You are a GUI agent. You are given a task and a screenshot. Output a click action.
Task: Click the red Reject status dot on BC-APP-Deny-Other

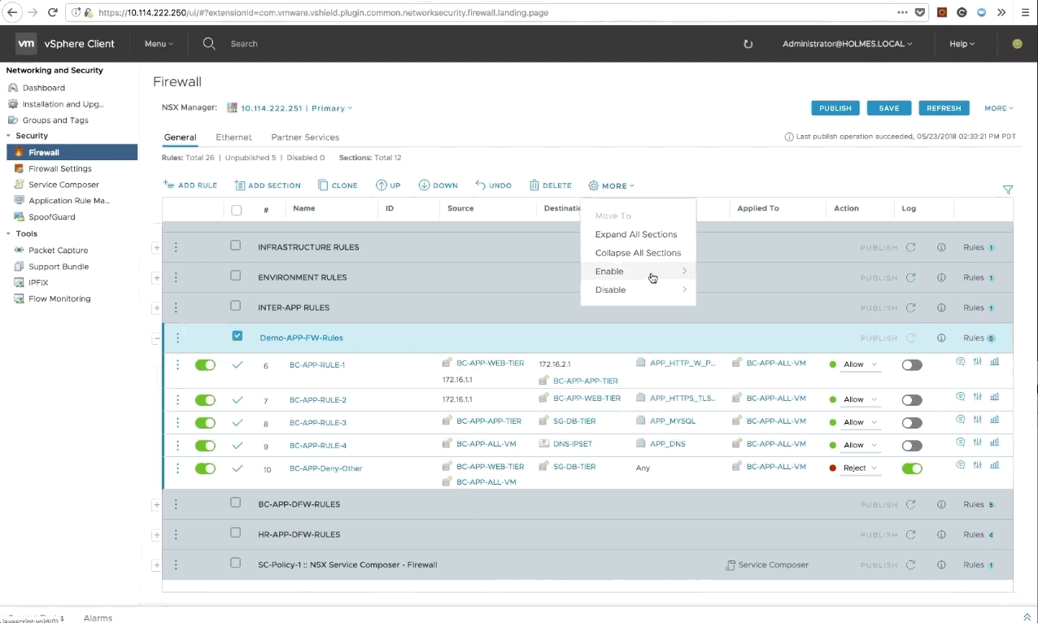pyautogui.click(x=833, y=468)
